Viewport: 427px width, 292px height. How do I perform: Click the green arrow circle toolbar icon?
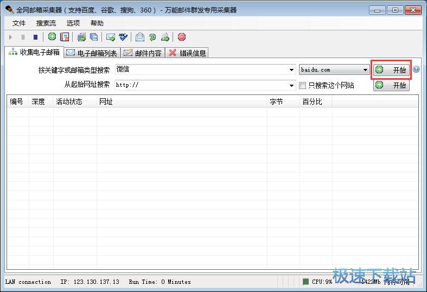52,36
